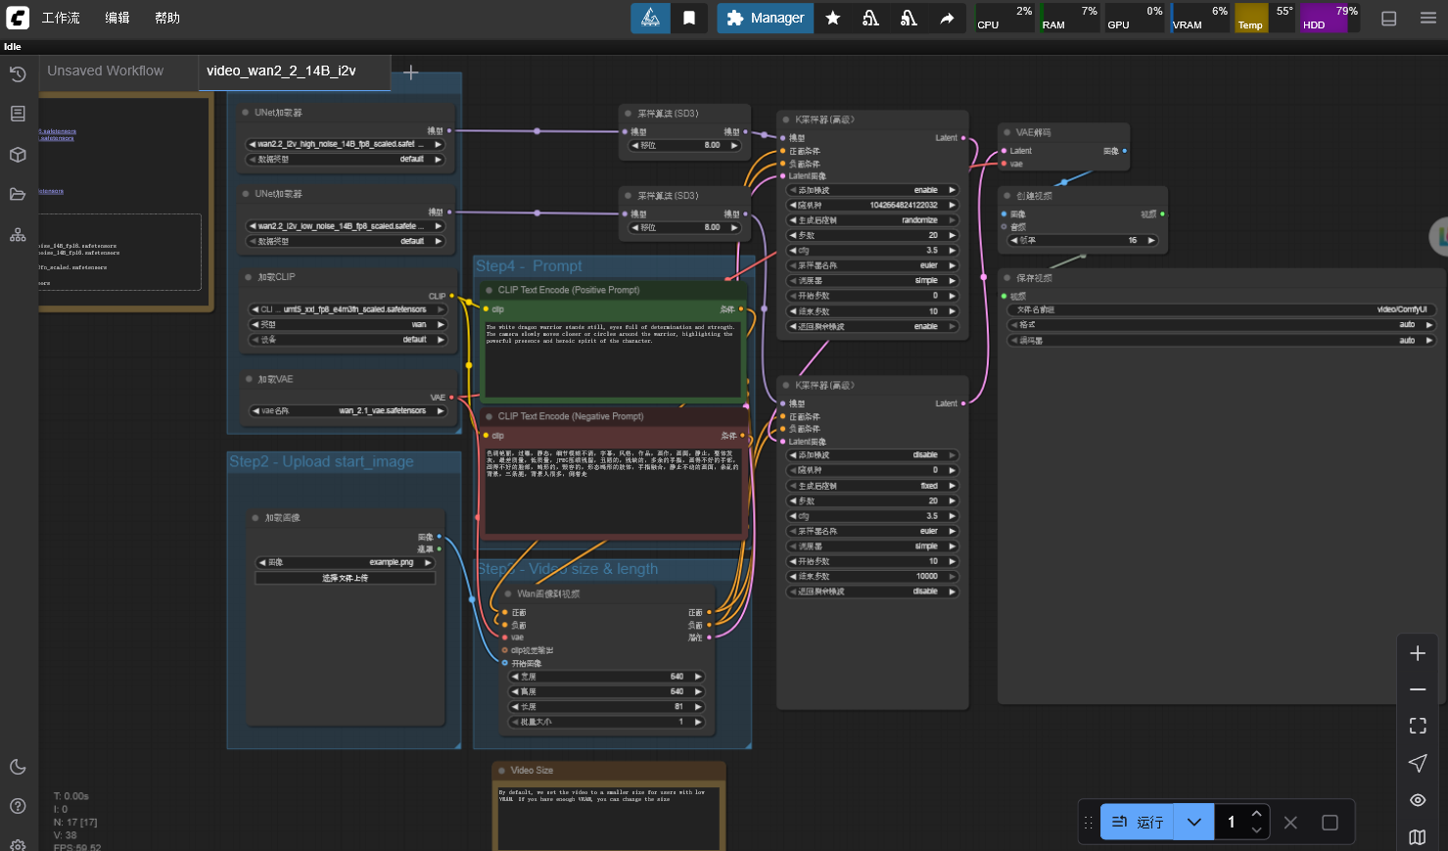
Task: Click the fit view icon in canvas controls
Action: (x=1418, y=726)
